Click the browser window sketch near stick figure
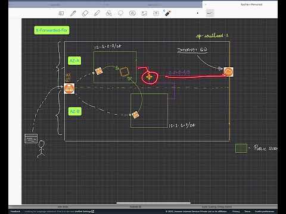This screenshot has width=286, height=214. (31, 139)
